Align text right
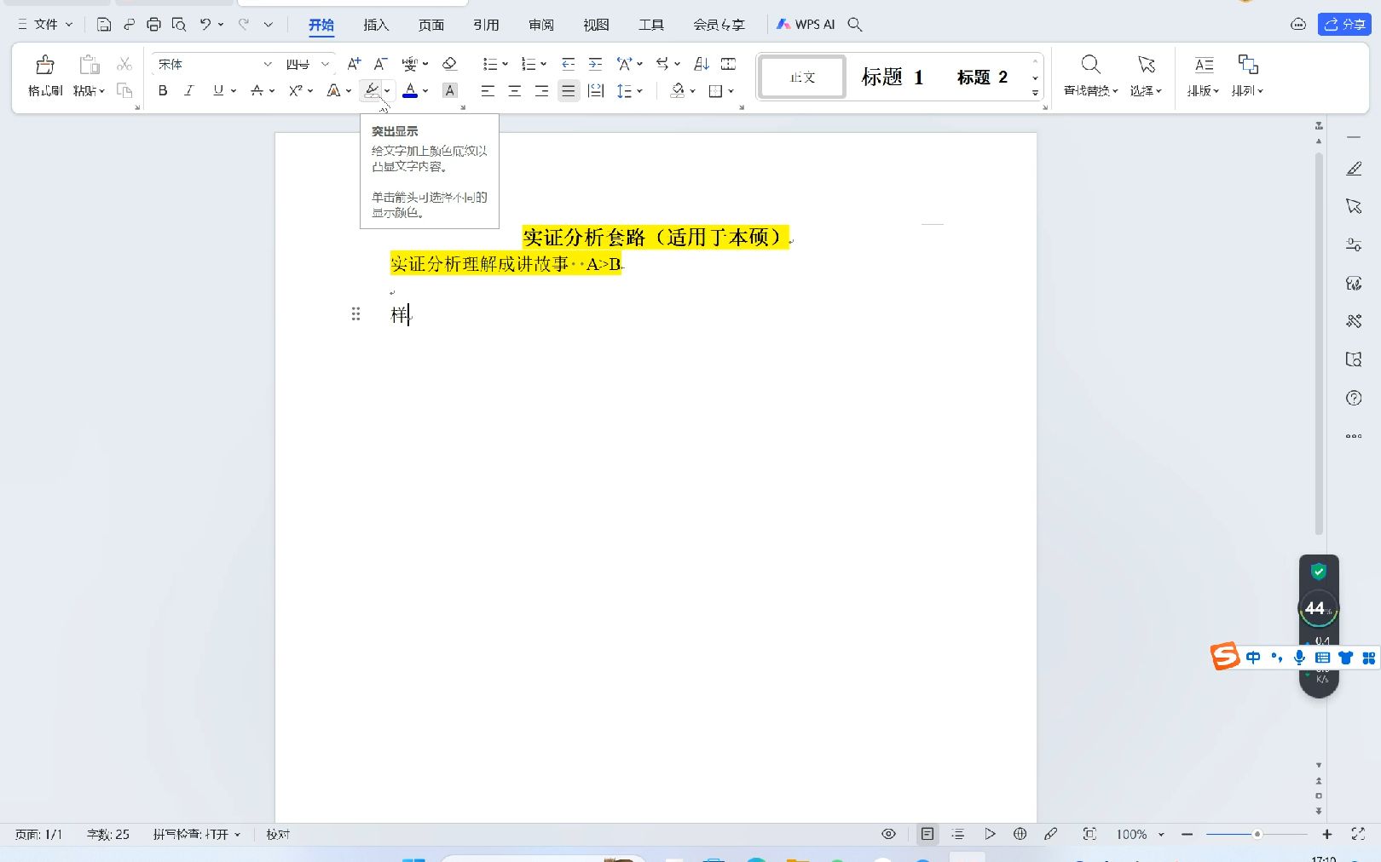Screen dimensions: 1381x862 (x=541, y=90)
